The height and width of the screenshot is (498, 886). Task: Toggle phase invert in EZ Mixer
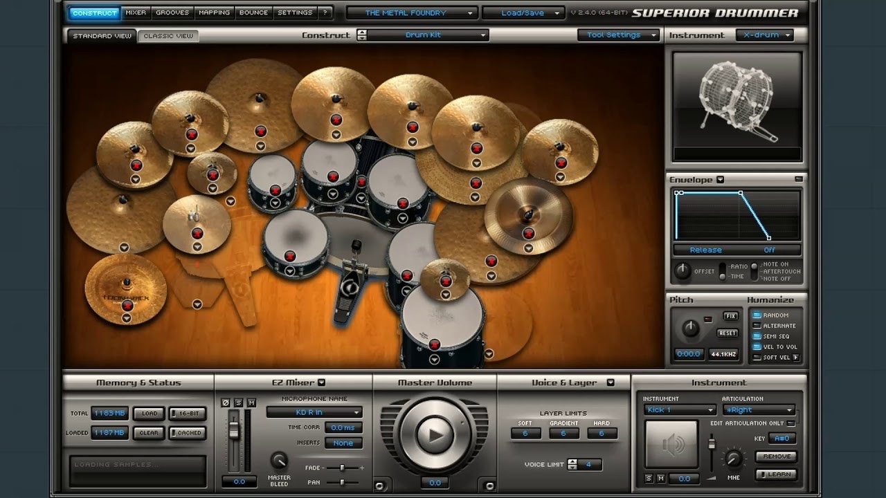[x=225, y=403]
